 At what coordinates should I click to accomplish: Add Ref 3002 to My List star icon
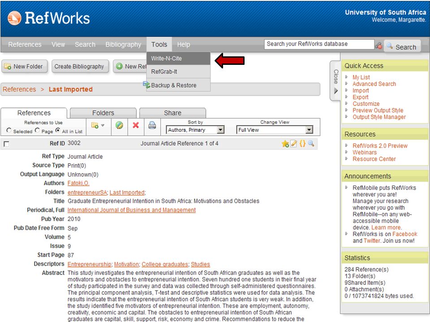click(285, 144)
